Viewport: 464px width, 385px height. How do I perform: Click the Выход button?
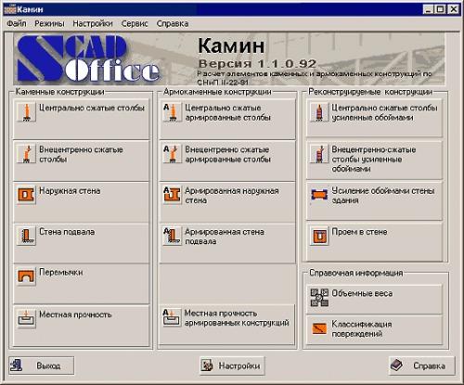point(42,366)
